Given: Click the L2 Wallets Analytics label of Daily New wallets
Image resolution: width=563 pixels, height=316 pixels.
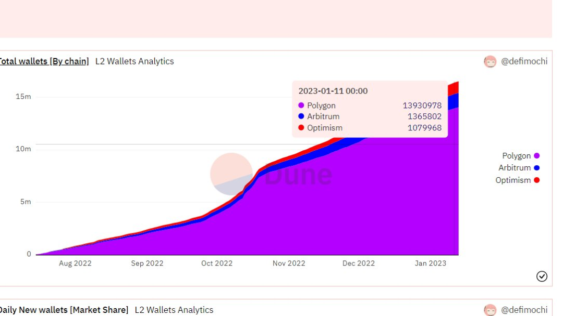Looking at the screenshot, I should click(x=174, y=310).
